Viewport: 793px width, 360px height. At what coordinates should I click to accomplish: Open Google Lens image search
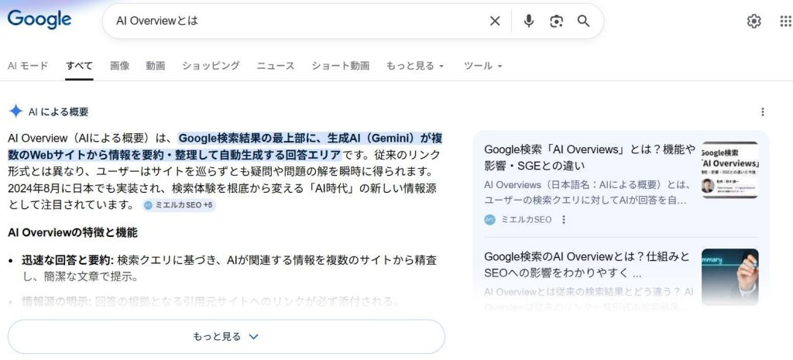(556, 21)
